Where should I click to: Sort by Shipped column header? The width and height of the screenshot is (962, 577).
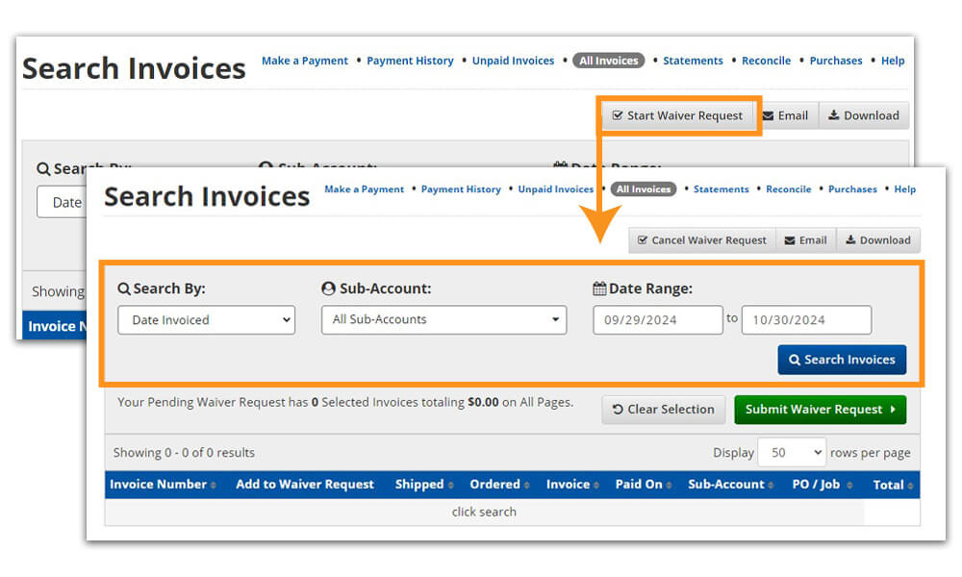click(x=423, y=485)
